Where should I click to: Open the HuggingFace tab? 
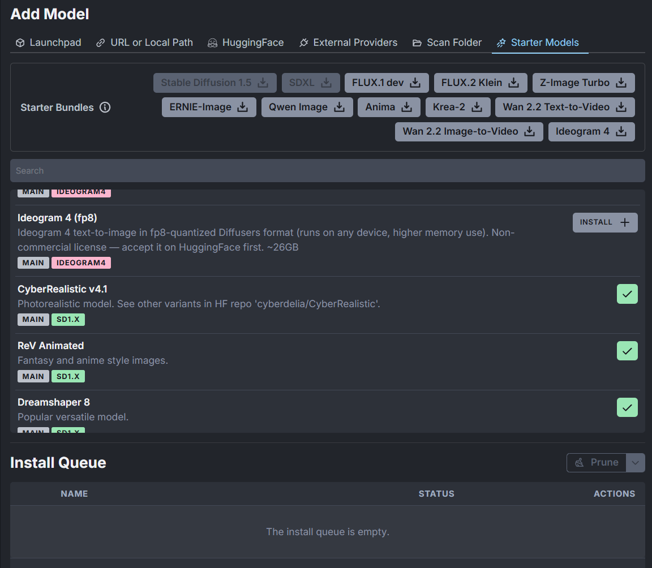coord(246,42)
